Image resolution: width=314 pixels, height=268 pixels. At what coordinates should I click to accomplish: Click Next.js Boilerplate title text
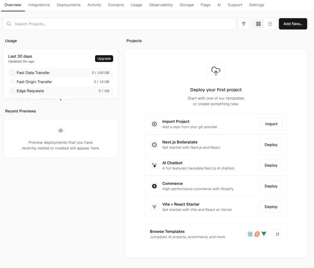[180, 142]
